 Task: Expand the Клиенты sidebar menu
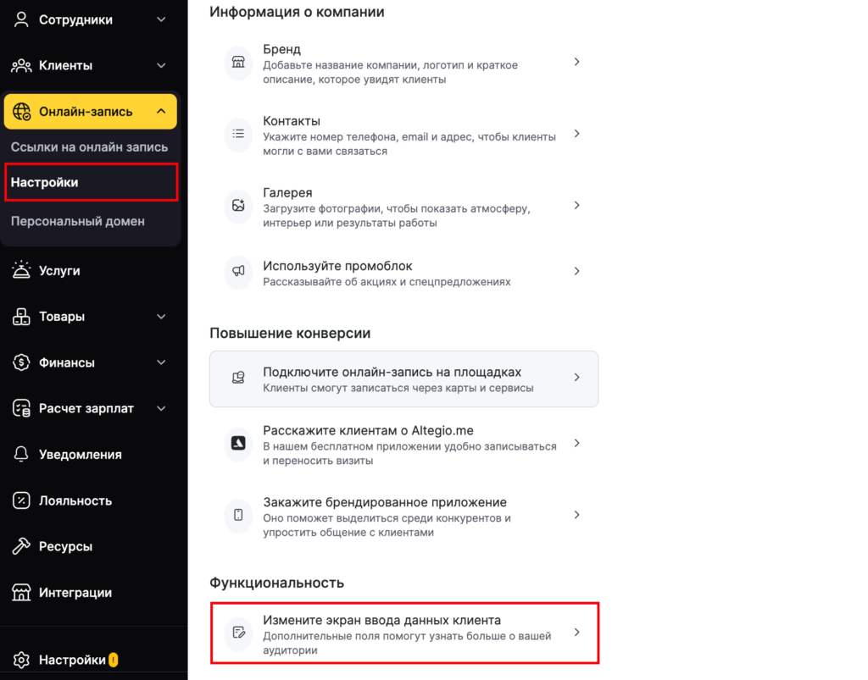pos(161,65)
